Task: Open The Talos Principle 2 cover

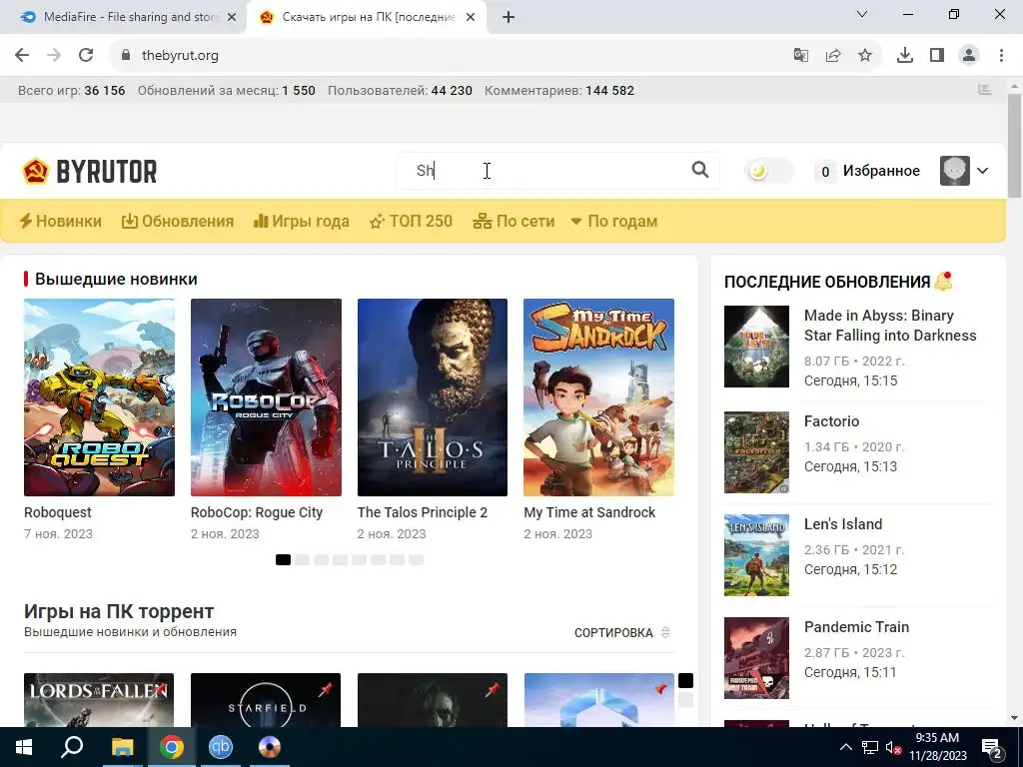Action: [432, 397]
